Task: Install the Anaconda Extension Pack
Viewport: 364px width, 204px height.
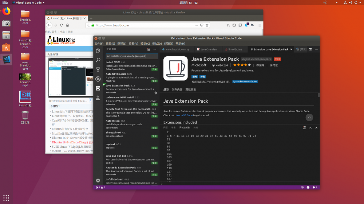Action: (154, 175)
